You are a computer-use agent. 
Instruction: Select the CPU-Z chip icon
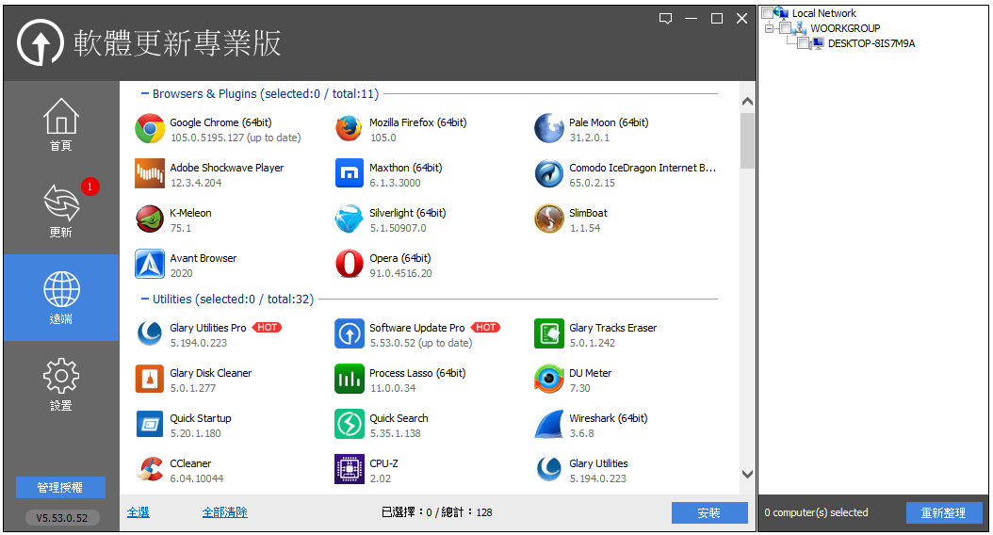(x=349, y=470)
